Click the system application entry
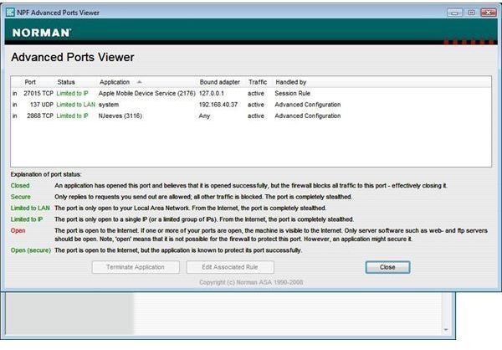This screenshot has height=350, width=502. point(109,105)
